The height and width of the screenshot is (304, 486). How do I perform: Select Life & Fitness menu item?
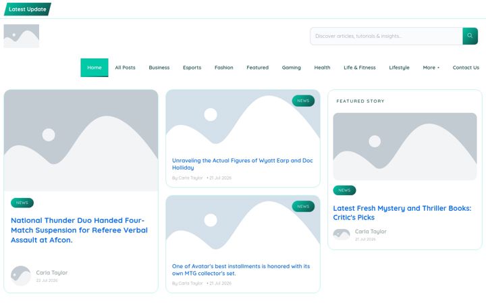[x=360, y=68]
